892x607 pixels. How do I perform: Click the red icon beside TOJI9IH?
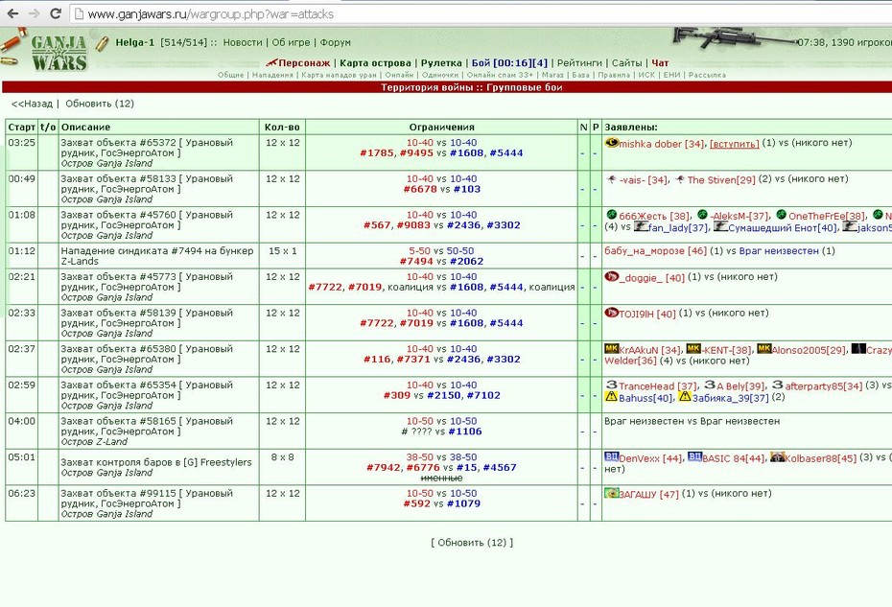[612, 313]
